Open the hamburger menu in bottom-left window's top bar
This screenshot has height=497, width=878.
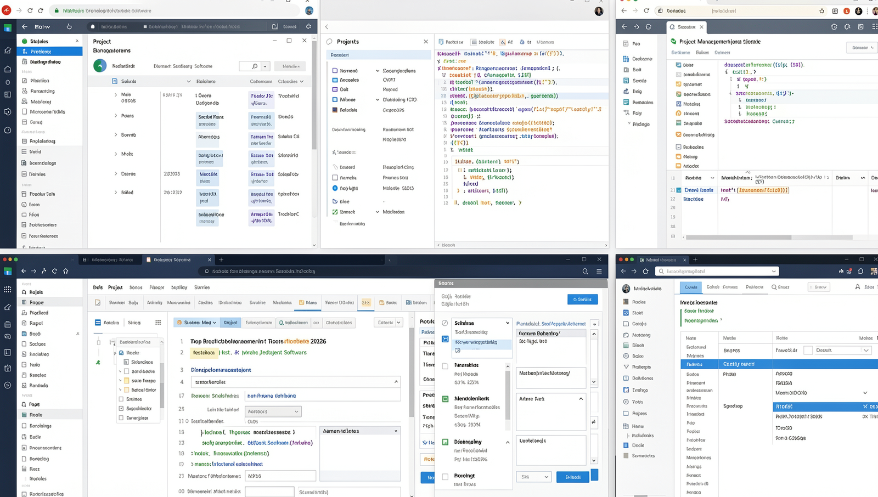pos(599,271)
